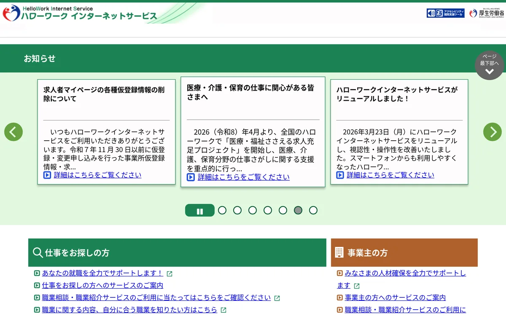Open あなたの就職を全力でサポートします！ link
Viewport: 506px width, 316px height.
click(x=102, y=273)
